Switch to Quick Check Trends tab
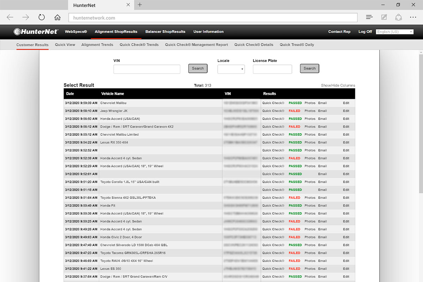 (x=139, y=45)
